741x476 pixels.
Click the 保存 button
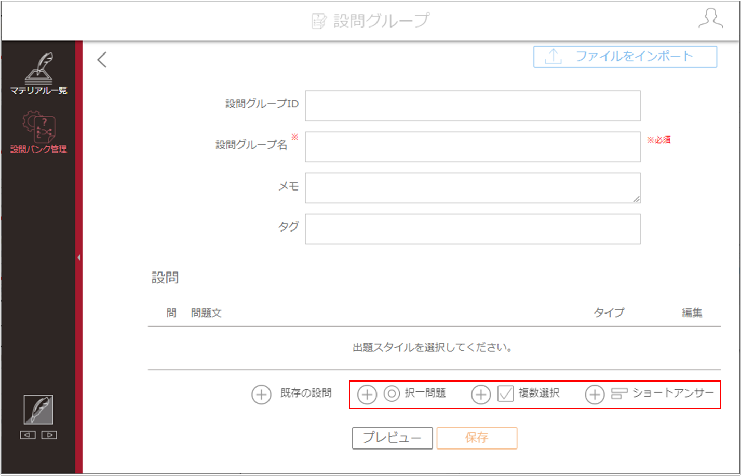(x=477, y=438)
